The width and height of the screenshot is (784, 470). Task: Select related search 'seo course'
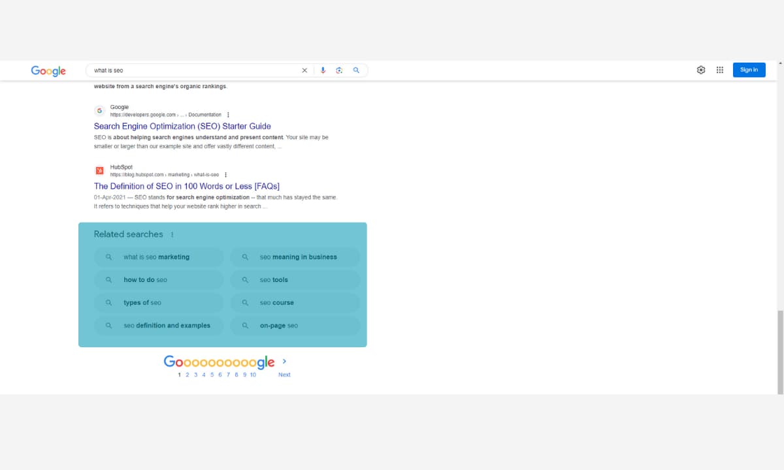point(295,303)
